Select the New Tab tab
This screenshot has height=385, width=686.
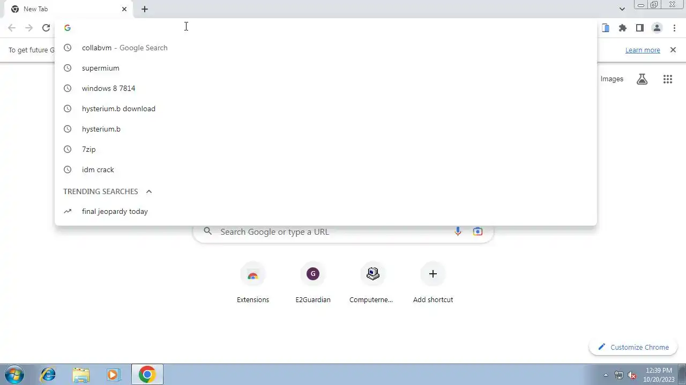point(69,9)
